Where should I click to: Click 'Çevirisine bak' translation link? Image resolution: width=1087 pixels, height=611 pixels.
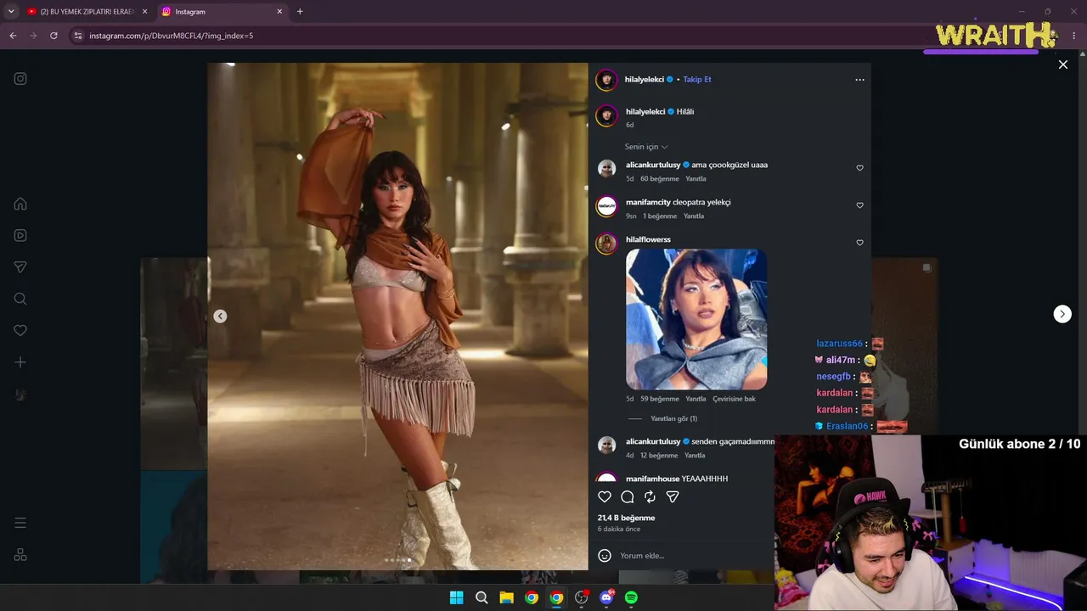pyautogui.click(x=734, y=399)
